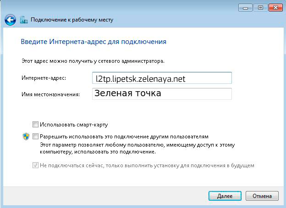
Task: Enable the 'Использовать смарт-карту' checkbox
Action: [35, 124]
